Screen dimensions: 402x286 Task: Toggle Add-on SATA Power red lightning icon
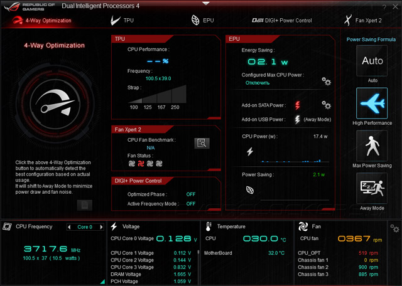[297, 105]
